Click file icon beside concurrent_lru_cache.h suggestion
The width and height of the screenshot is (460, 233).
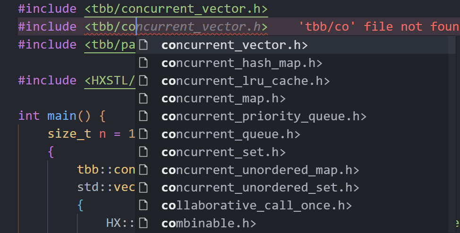(144, 81)
